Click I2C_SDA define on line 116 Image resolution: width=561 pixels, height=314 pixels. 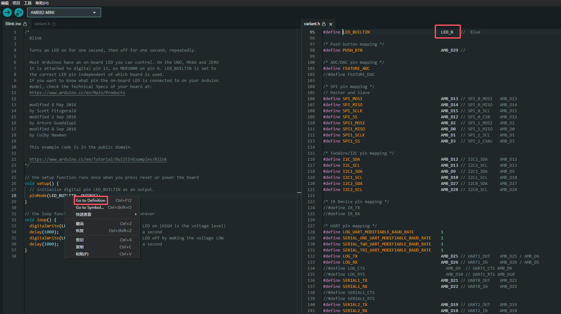(x=351, y=159)
